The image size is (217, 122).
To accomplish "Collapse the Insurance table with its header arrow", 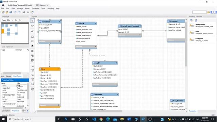I will [x=60, y=22].
